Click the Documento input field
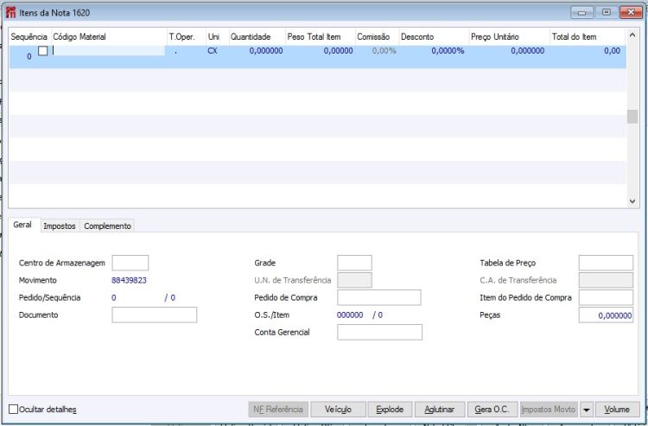Image resolution: width=648 pixels, height=426 pixels. tap(155, 315)
